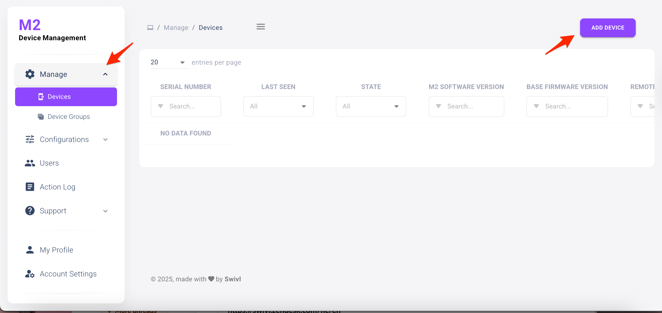This screenshot has height=313, width=662.
Task: Click the hamburger menu icon
Action: [261, 27]
